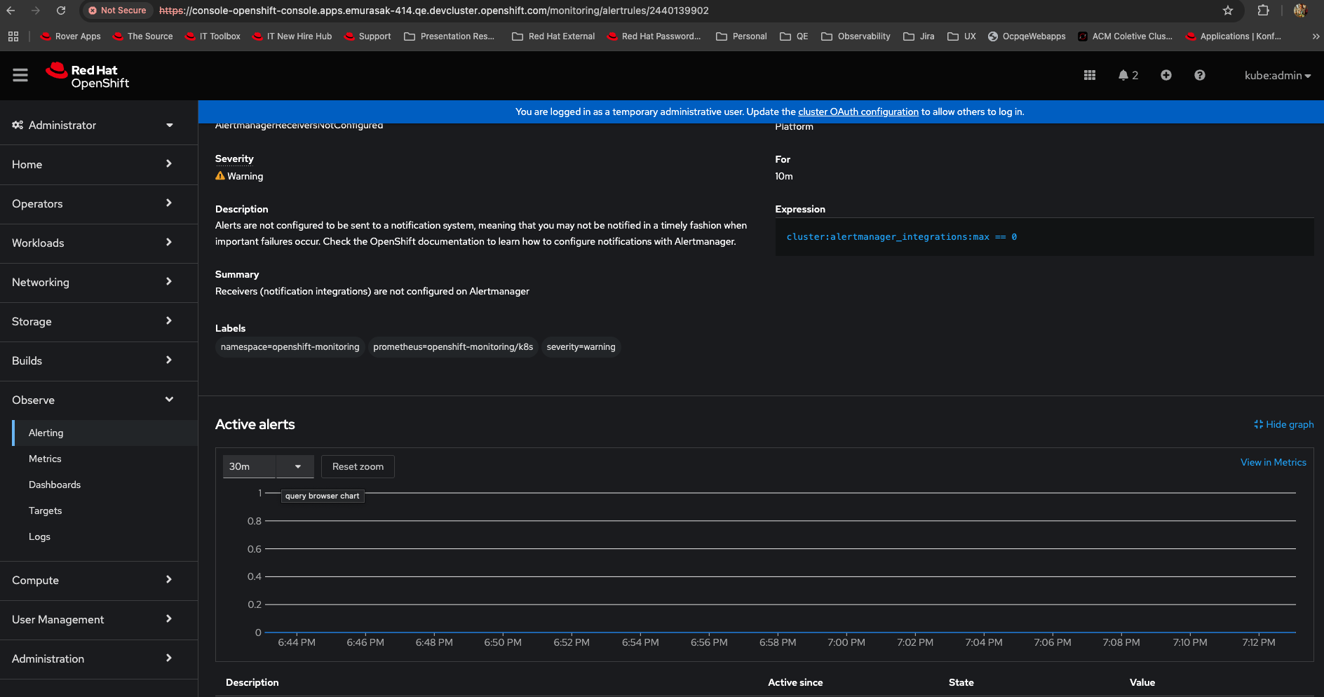Open the Chrome apps grid in bookmarks bar
This screenshot has width=1324, height=697.
click(13, 36)
